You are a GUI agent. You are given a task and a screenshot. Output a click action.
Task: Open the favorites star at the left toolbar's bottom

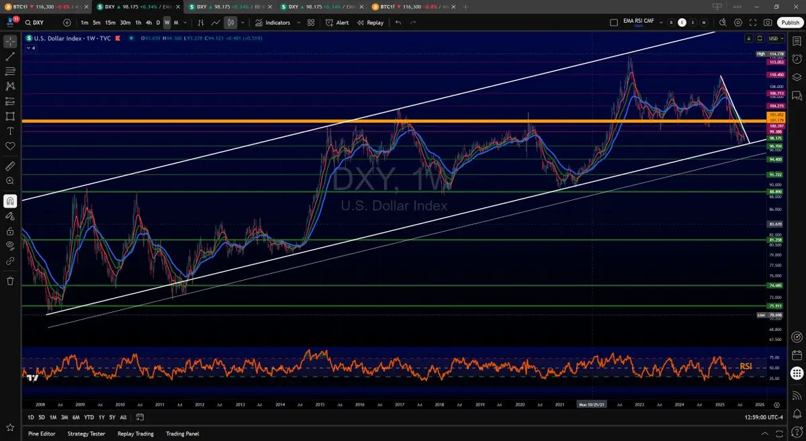pos(10,427)
